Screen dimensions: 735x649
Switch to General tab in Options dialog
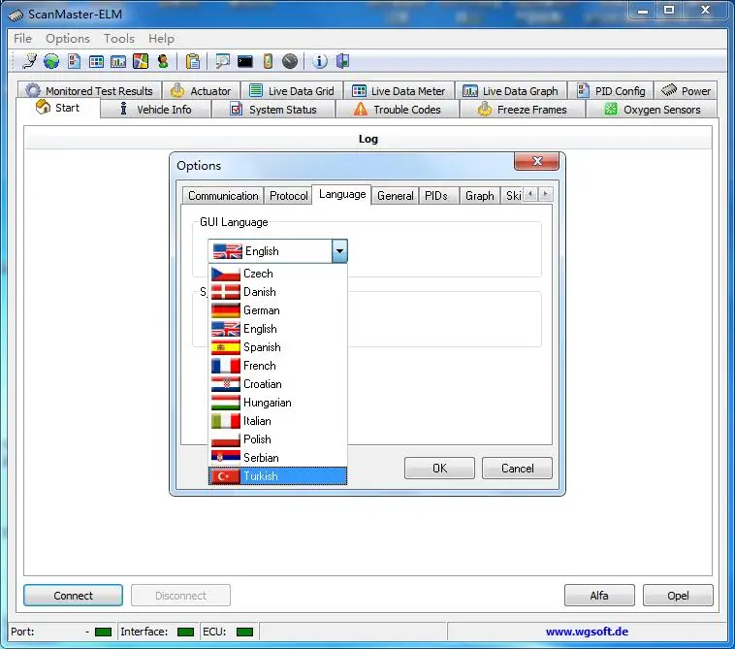point(396,196)
